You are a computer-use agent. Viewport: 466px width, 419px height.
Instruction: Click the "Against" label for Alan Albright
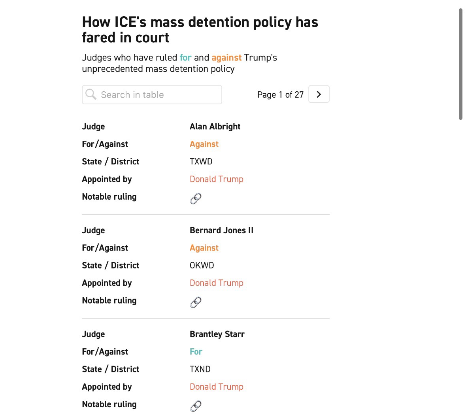[x=204, y=144]
